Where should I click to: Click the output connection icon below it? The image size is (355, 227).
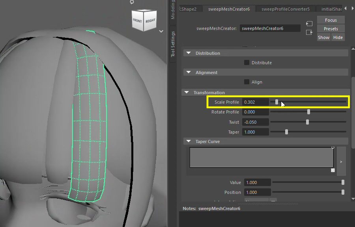click(309, 32)
